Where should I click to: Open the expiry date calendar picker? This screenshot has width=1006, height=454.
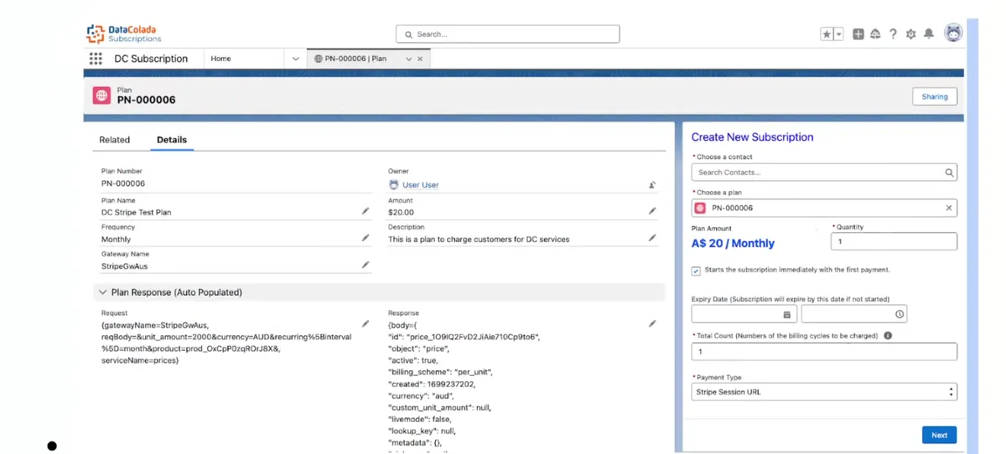click(787, 314)
